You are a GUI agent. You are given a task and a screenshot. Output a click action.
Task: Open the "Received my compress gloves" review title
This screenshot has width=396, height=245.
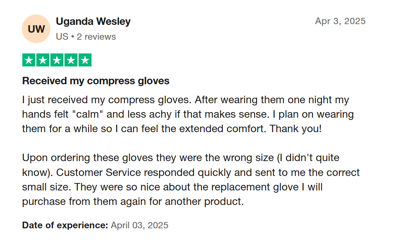pyautogui.click(x=96, y=81)
